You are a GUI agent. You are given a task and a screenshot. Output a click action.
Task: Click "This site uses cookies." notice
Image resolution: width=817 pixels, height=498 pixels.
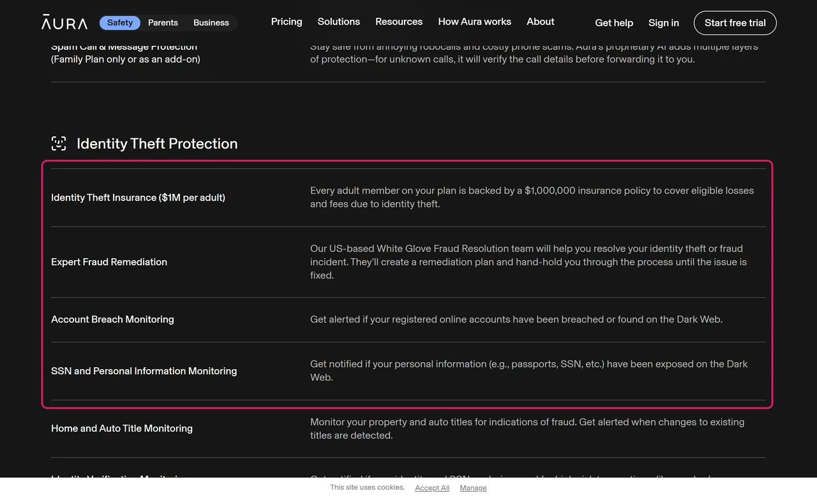368,487
